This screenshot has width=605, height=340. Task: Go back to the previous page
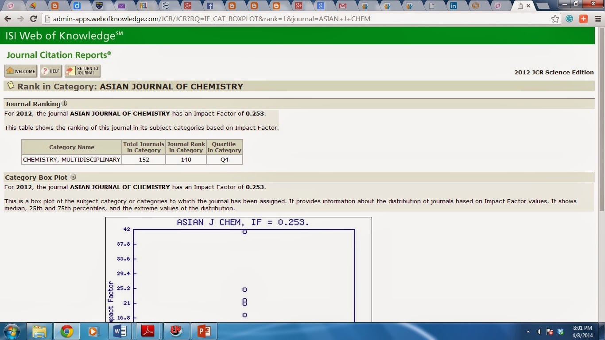8,19
